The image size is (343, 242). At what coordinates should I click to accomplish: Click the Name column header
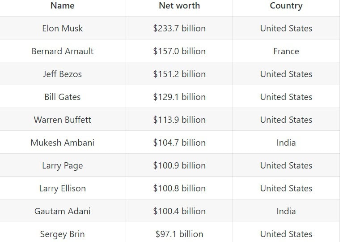63,6
